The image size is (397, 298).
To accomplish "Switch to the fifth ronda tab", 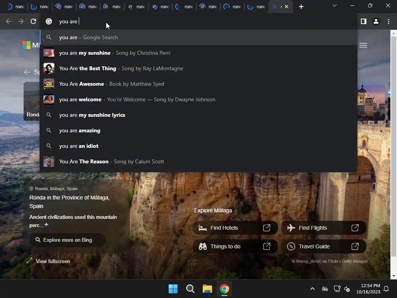I will 112,7.
